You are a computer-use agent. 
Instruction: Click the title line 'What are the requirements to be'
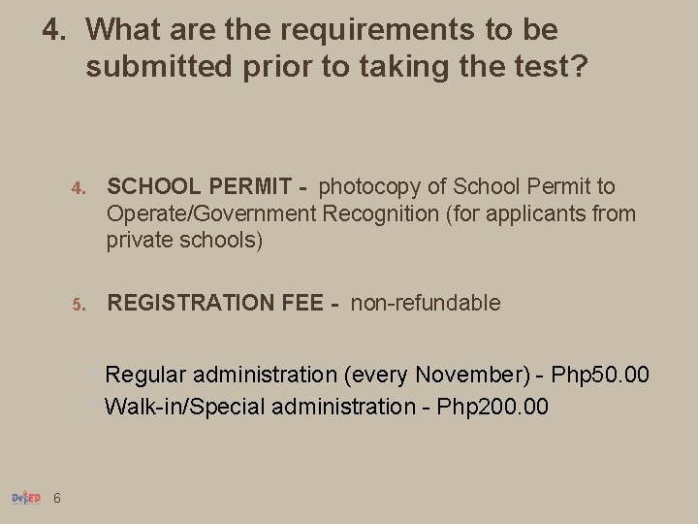pyautogui.click(x=321, y=30)
